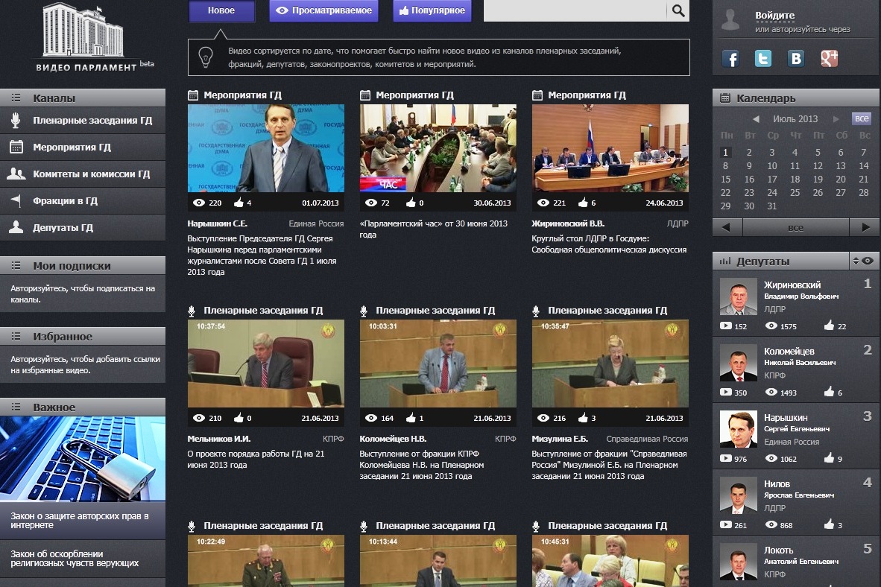Image resolution: width=881 pixels, height=587 pixels.
Task: Sign in with Google Plus icon
Action: point(830,58)
